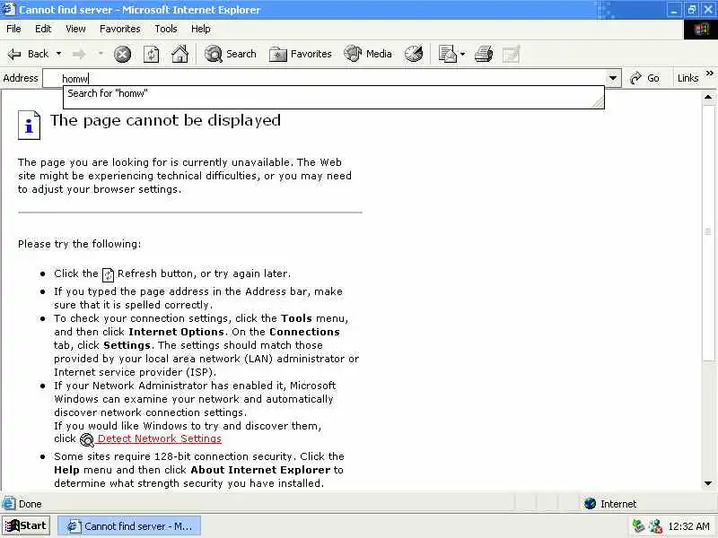
Task: Click the resize grip of the autocomplete dropdown
Action: (598, 103)
